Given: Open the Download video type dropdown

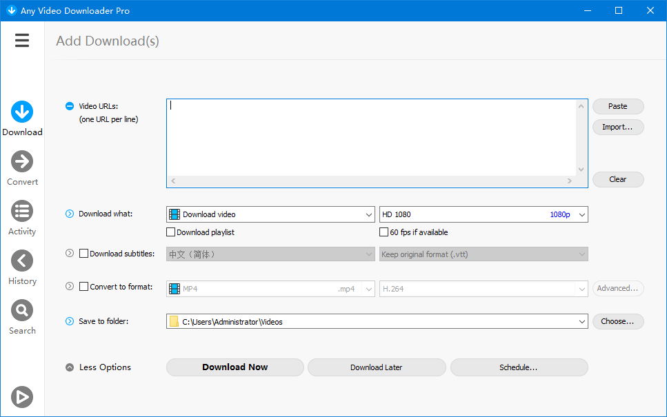Looking at the screenshot, I should (x=270, y=214).
